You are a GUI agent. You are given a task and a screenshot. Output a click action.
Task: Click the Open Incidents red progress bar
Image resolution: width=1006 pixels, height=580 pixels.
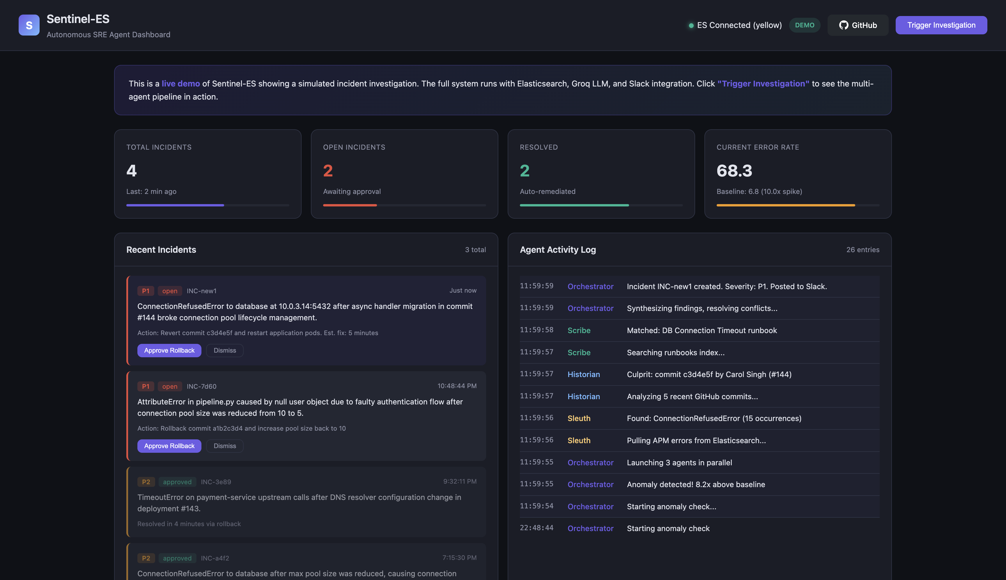[x=350, y=205]
